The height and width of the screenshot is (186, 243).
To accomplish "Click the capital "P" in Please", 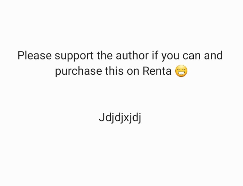I will tap(21, 56).
